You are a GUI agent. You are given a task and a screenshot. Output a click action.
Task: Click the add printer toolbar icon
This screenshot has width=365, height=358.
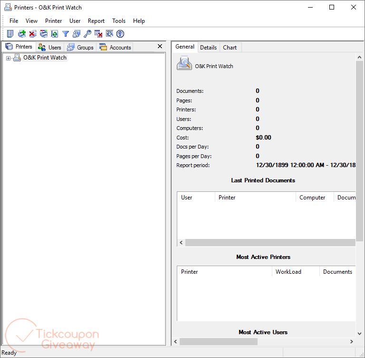tap(22, 34)
